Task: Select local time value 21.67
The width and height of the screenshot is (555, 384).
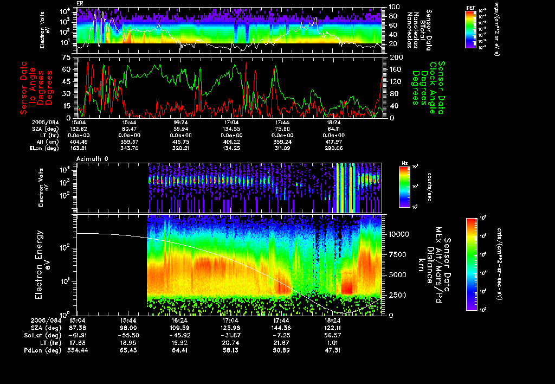Action: pyautogui.click(x=281, y=343)
